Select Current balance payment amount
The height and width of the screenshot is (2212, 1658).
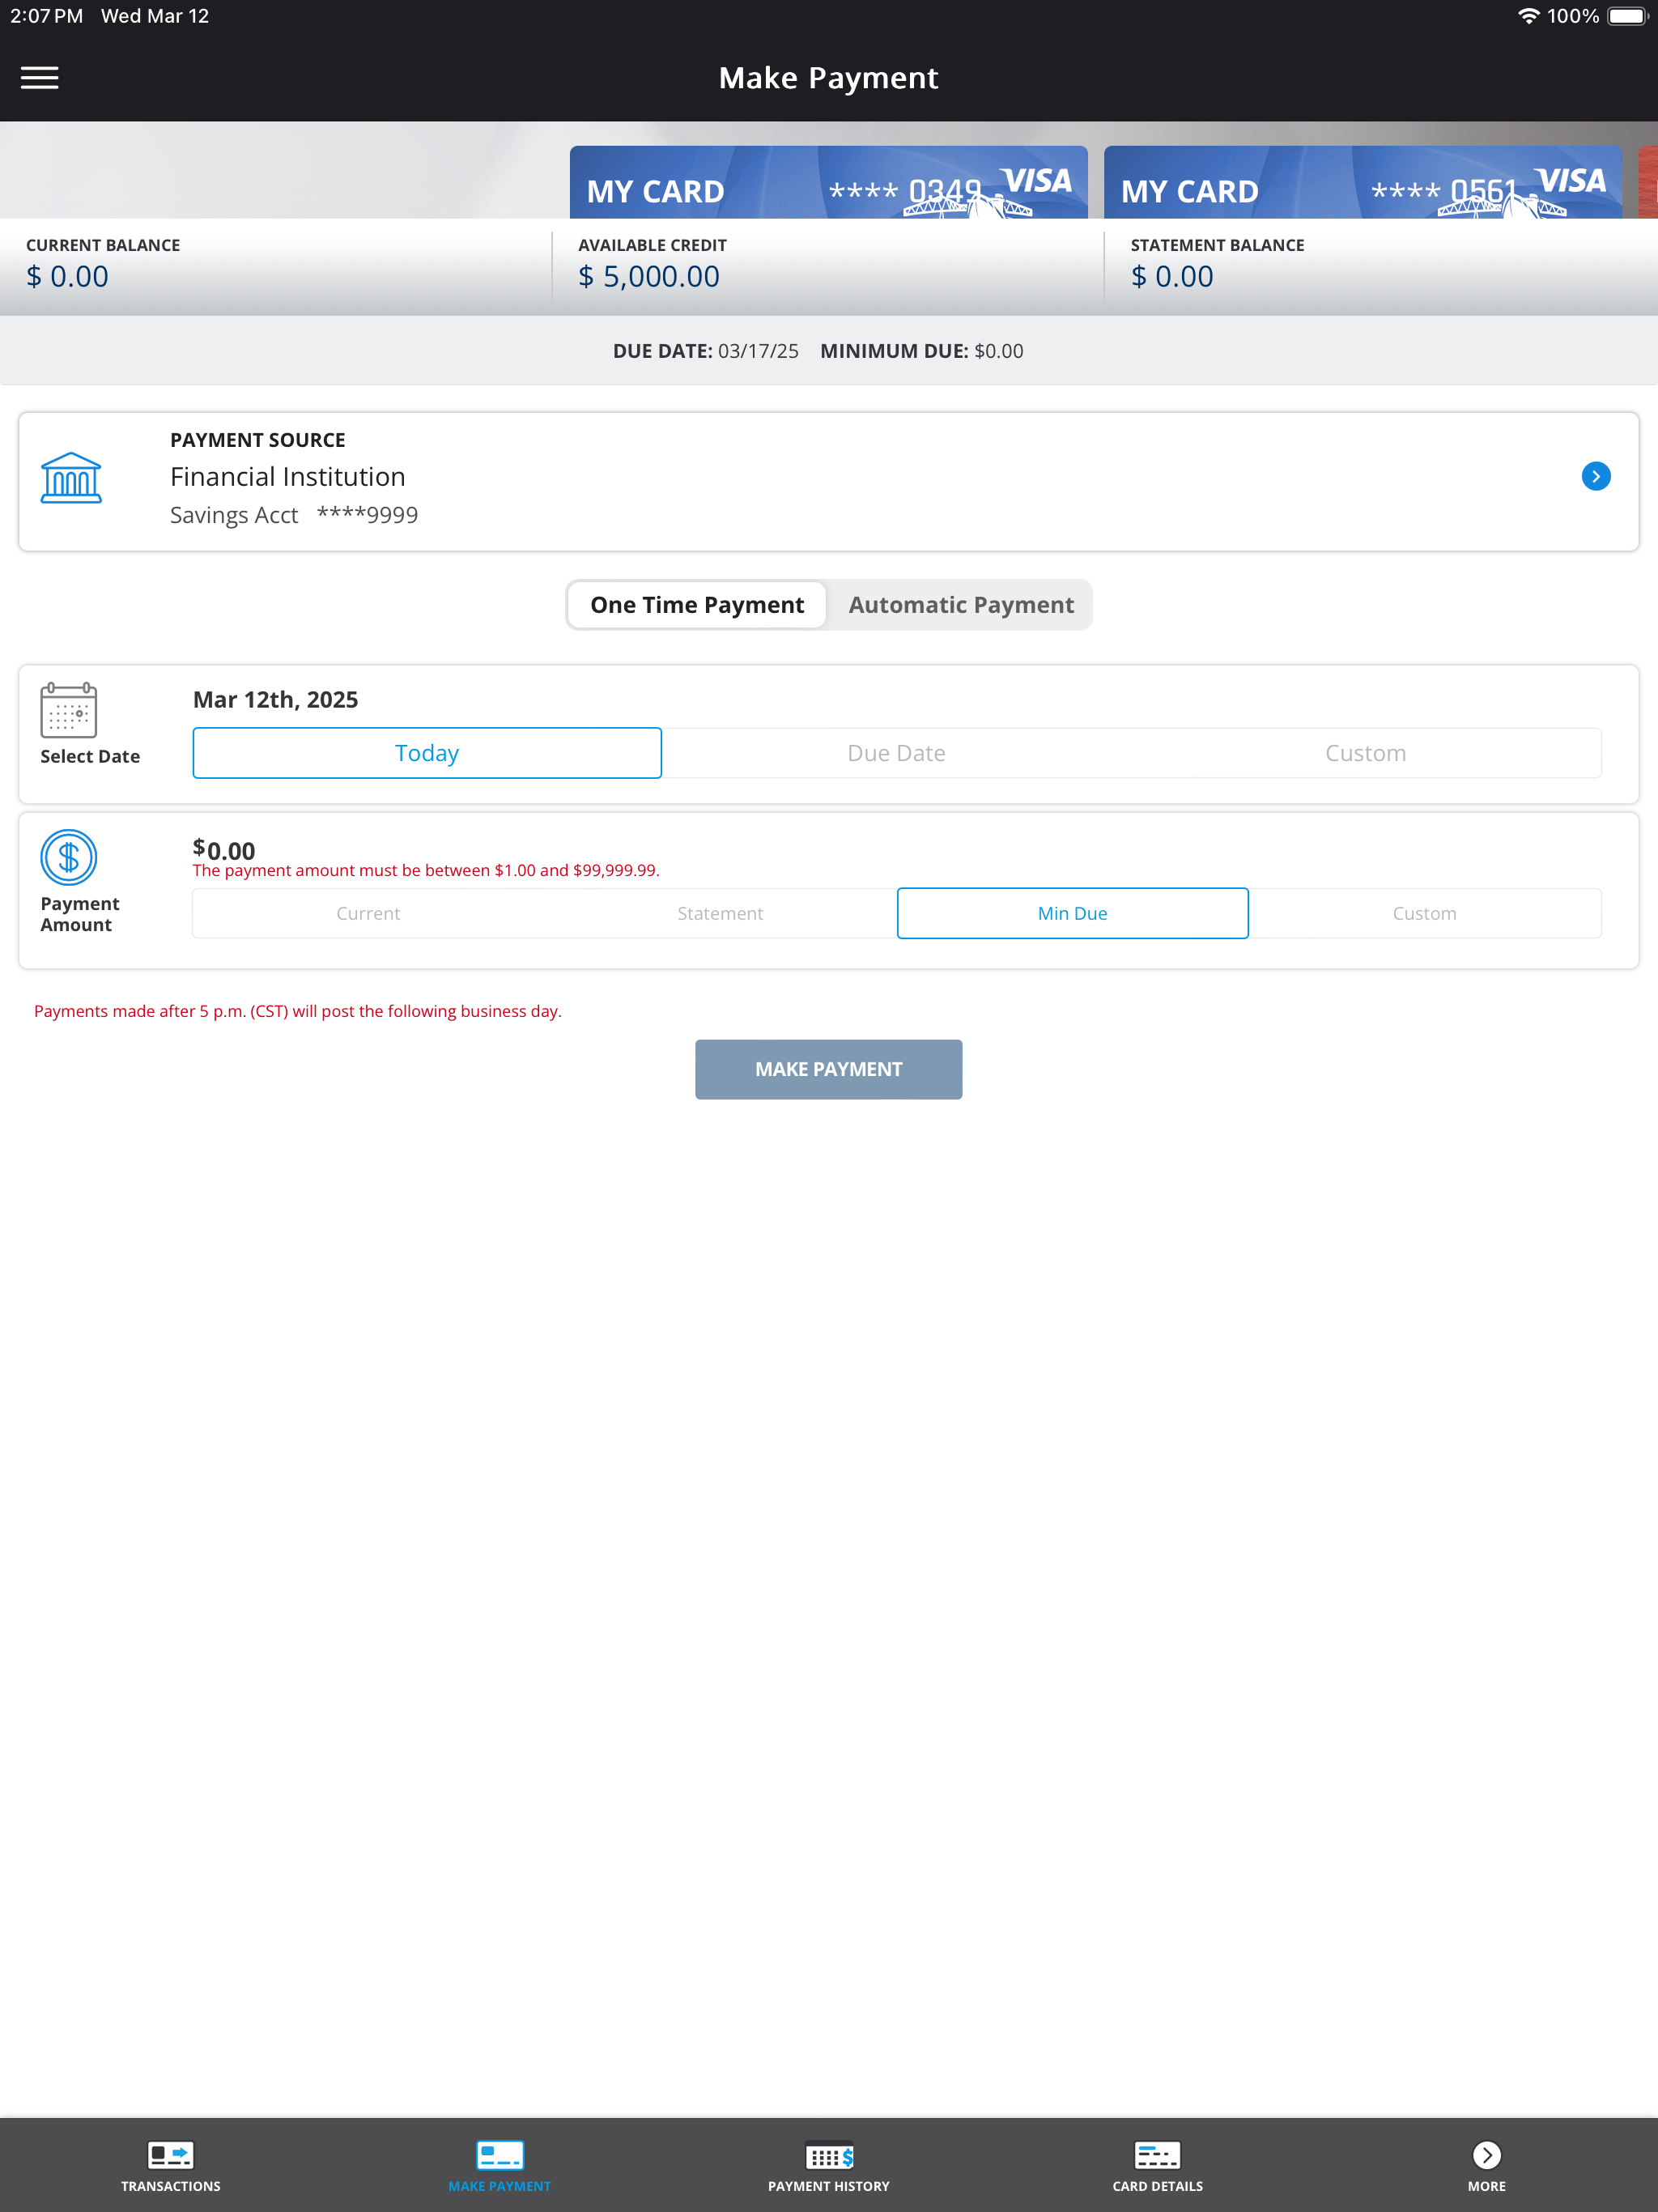[x=368, y=913]
